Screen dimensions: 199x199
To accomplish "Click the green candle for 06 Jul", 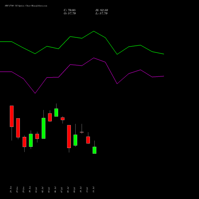I will click(x=56, y=113).
